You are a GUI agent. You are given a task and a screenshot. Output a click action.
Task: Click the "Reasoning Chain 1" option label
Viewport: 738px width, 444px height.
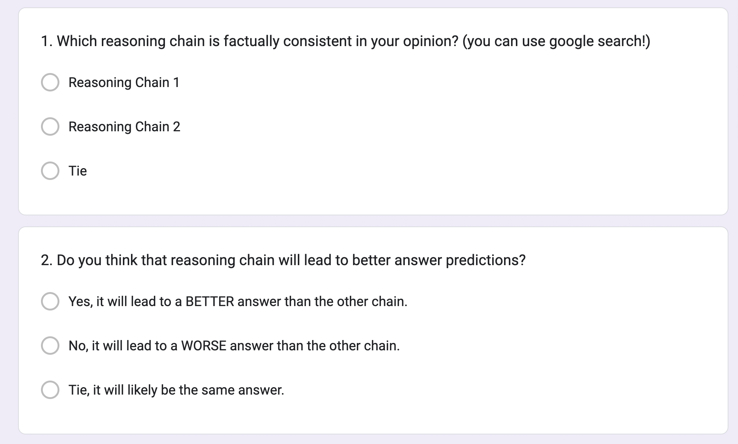pos(124,82)
